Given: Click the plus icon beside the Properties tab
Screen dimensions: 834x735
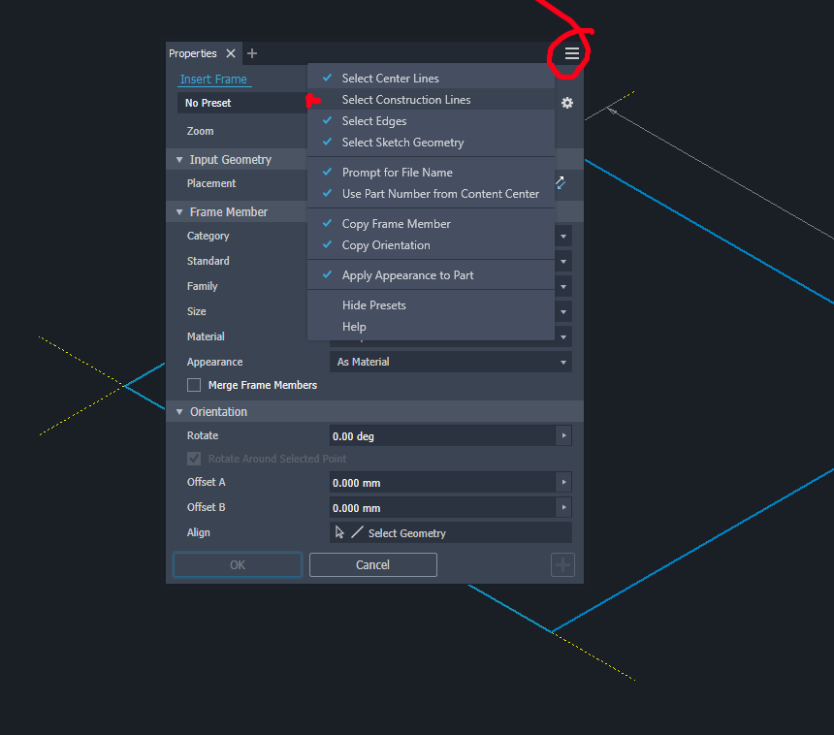Looking at the screenshot, I should [x=252, y=53].
